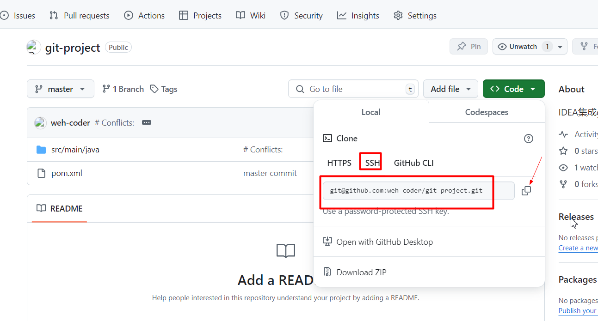Open the Activity link in About
The height and width of the screenshot is (321, 598).
coord(579,134)
